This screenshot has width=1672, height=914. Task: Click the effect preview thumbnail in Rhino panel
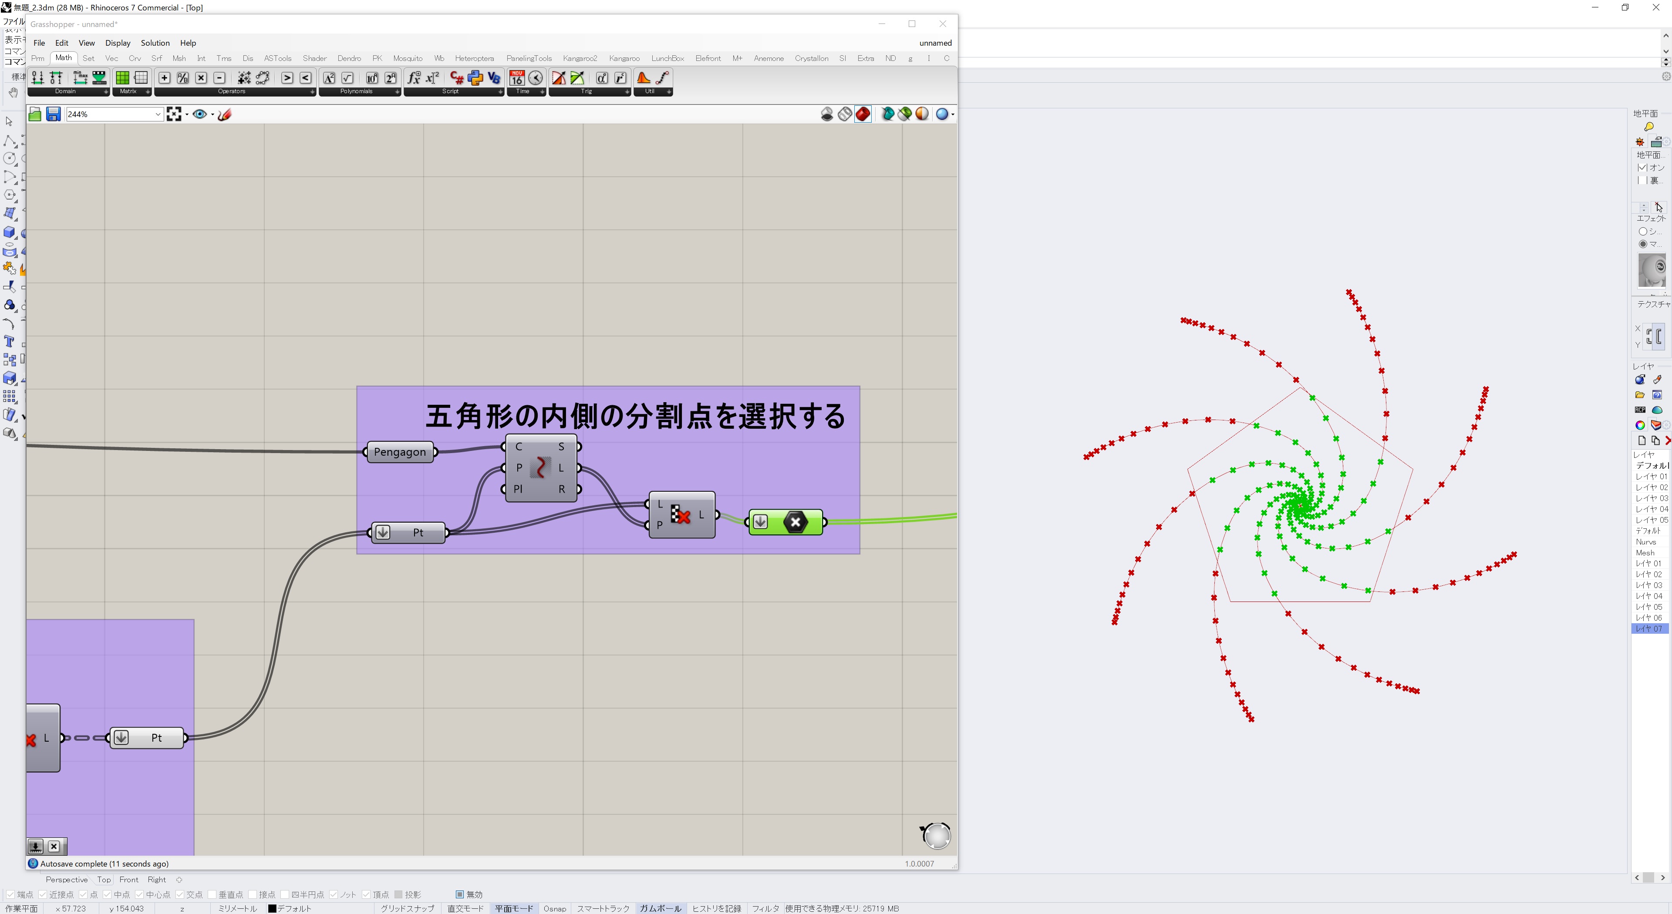click(x=1651, y=270)
